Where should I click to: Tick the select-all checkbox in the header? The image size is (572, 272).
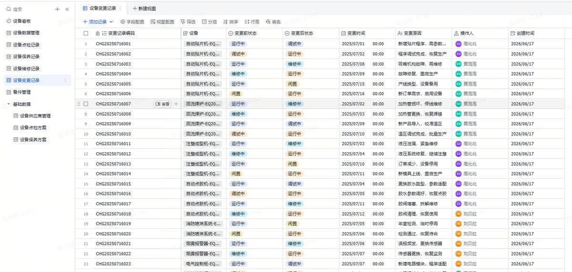click(x=86, y=33)
